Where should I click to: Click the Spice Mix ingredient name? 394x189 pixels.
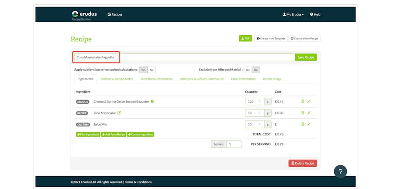pos(100,124)
